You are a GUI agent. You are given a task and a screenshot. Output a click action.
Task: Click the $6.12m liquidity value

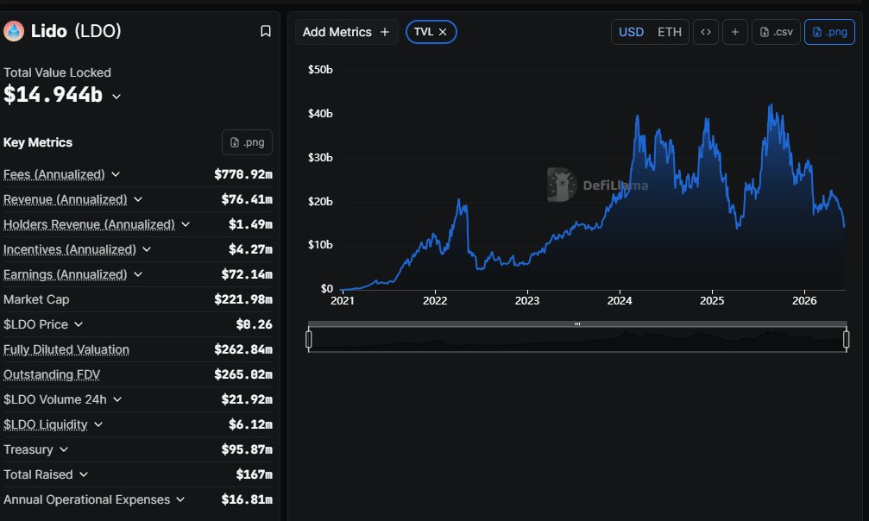tap(250, 424)
